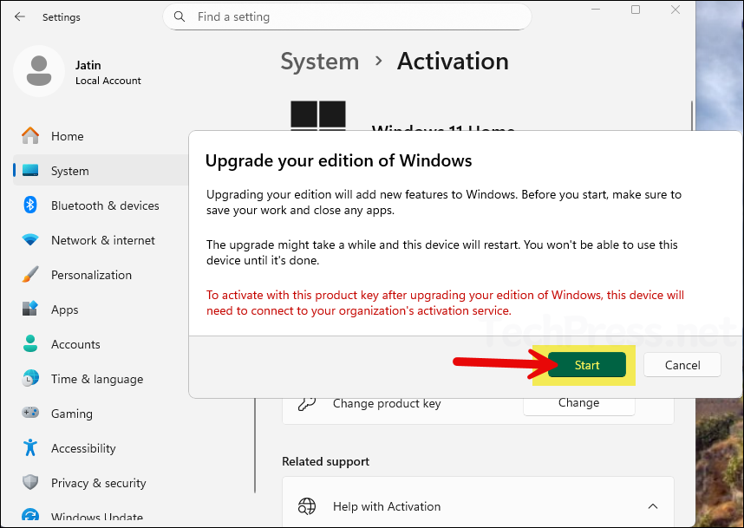
Task: Click the Accessibility figure icon
Action: coord(30,447)
